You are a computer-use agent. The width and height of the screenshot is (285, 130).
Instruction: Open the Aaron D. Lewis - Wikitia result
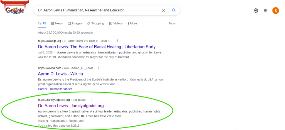point(60,74)
